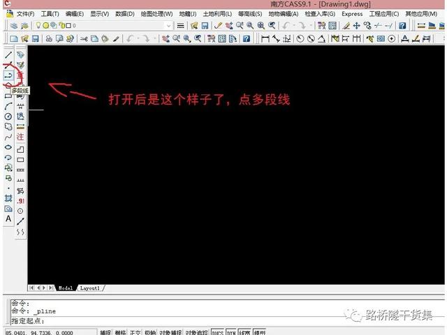Toggle DYN dynamic input in status bar

(231, 332)
